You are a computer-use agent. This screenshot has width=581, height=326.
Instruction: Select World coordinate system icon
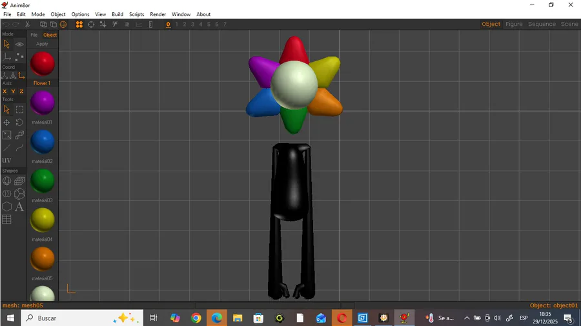(x=5, y=75)
